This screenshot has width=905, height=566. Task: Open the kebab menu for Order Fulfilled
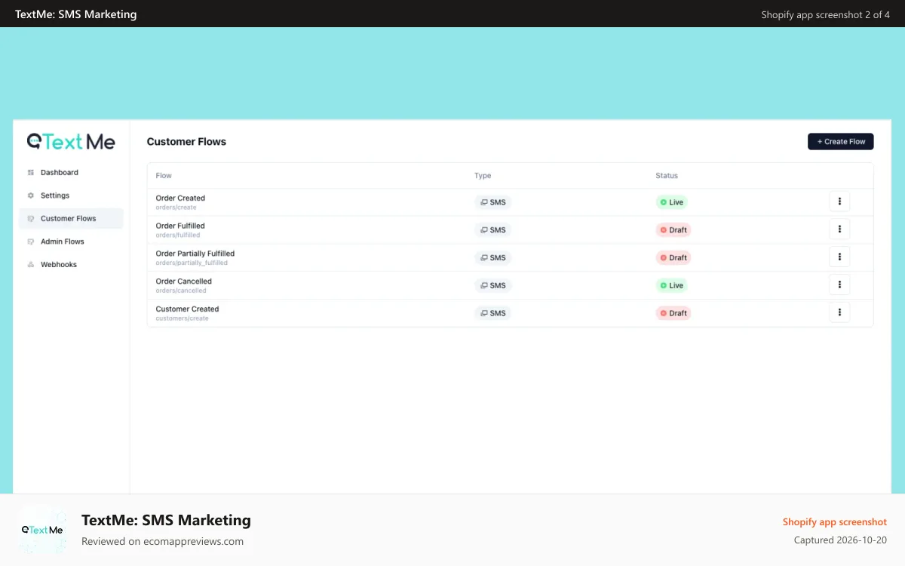click(x=839, y=229)
